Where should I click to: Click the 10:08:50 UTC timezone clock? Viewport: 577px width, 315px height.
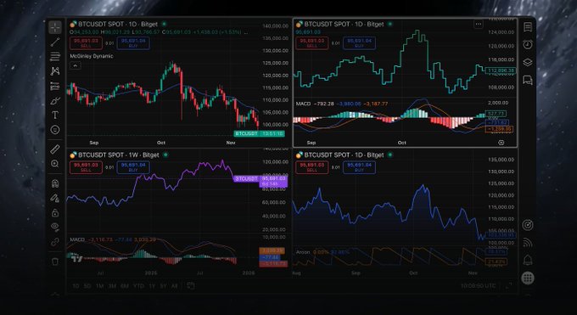pos(478,286)
